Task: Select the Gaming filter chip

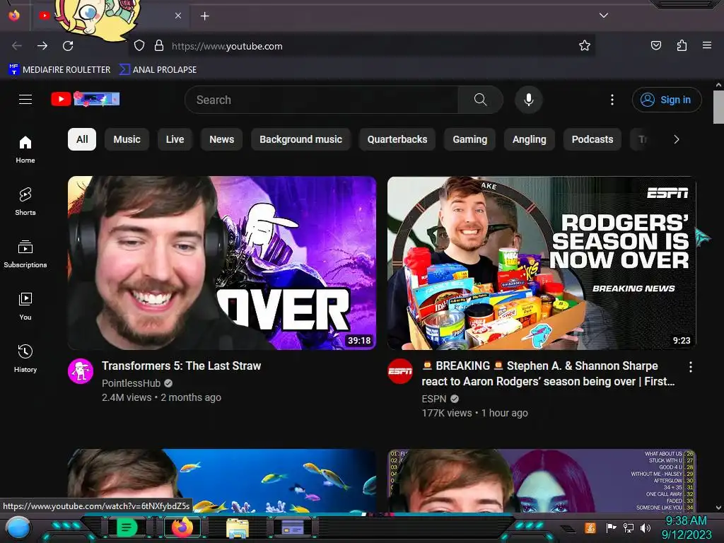Action: [469, 139]
